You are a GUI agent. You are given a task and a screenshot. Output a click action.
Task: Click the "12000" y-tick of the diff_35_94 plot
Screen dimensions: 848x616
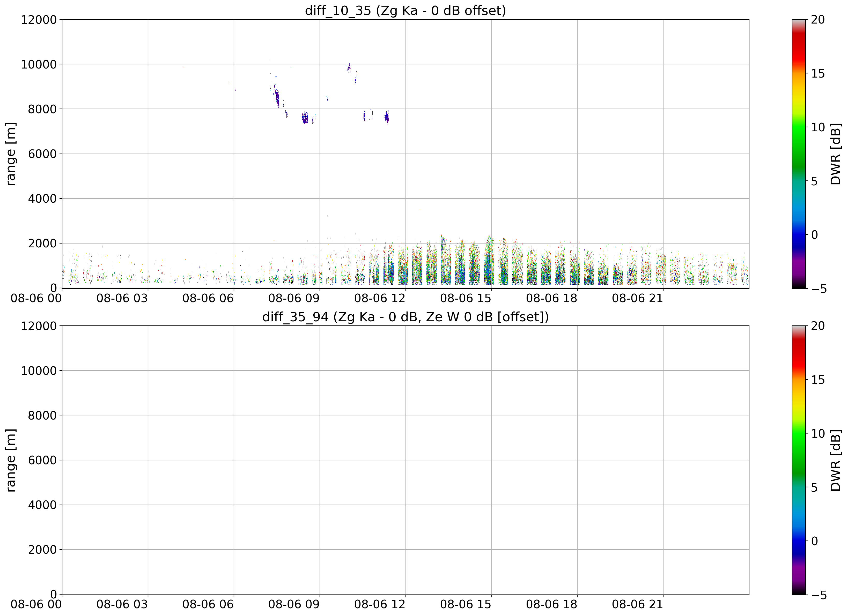coord(39,326)
